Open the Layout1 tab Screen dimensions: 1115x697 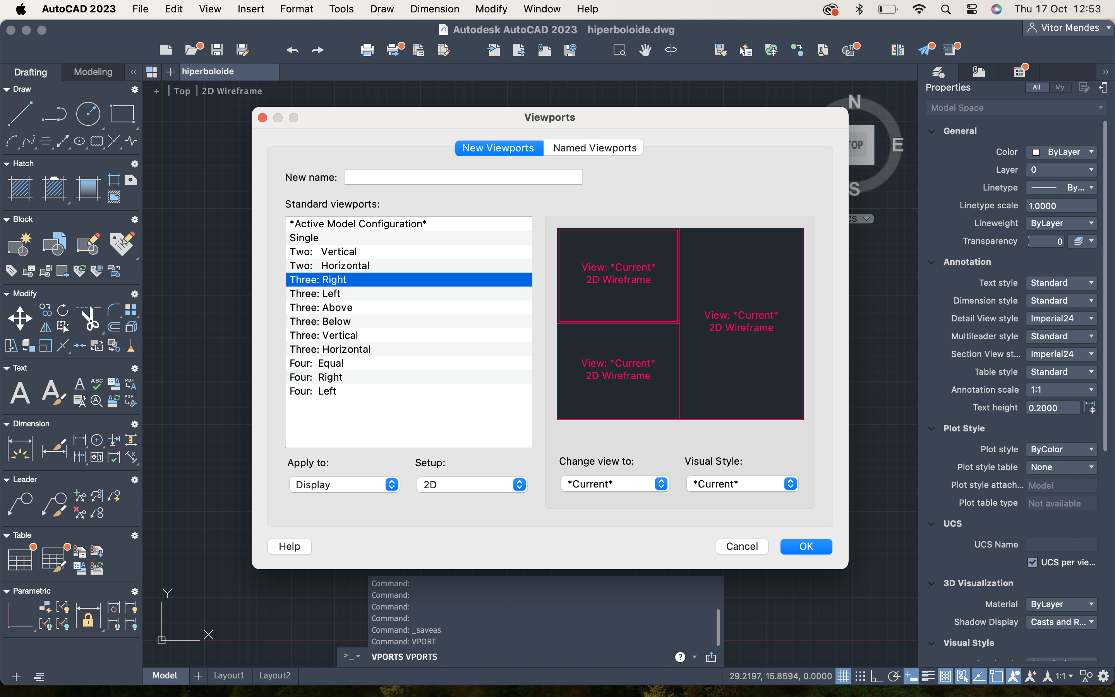pyautogui.click(x=229, y=675)
